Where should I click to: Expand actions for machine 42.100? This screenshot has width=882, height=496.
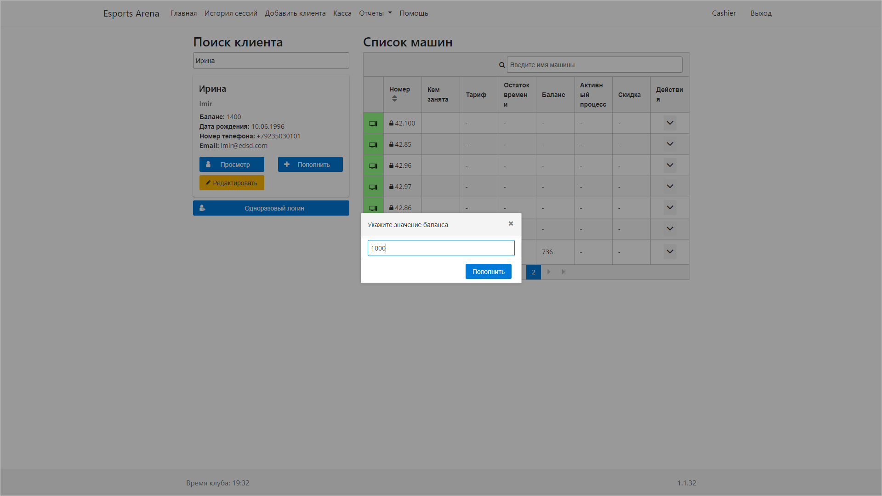tap(670, 123)
